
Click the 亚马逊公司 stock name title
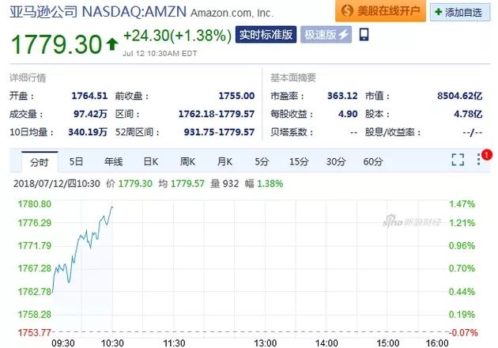40,12
